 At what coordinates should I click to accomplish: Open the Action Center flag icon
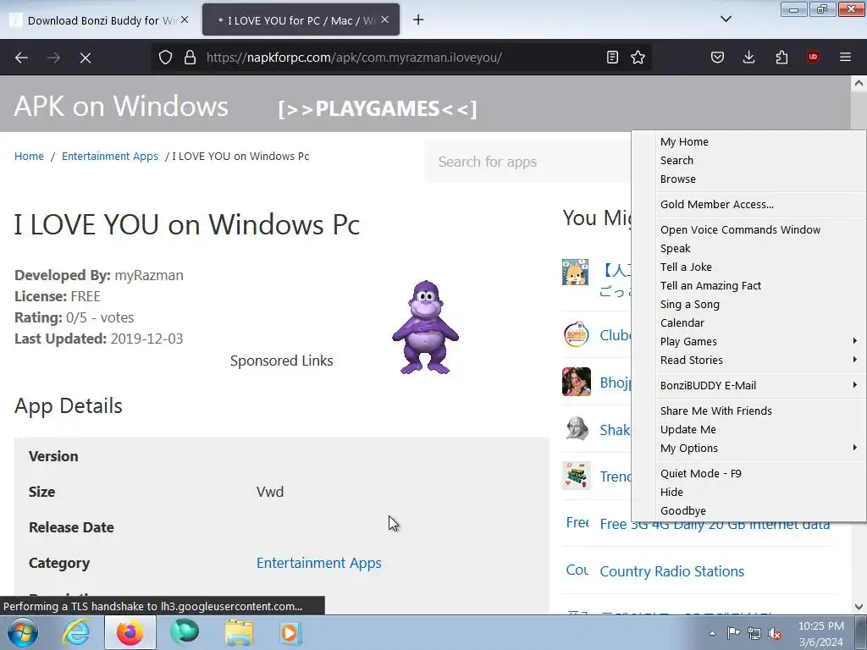tap(733, 633)
